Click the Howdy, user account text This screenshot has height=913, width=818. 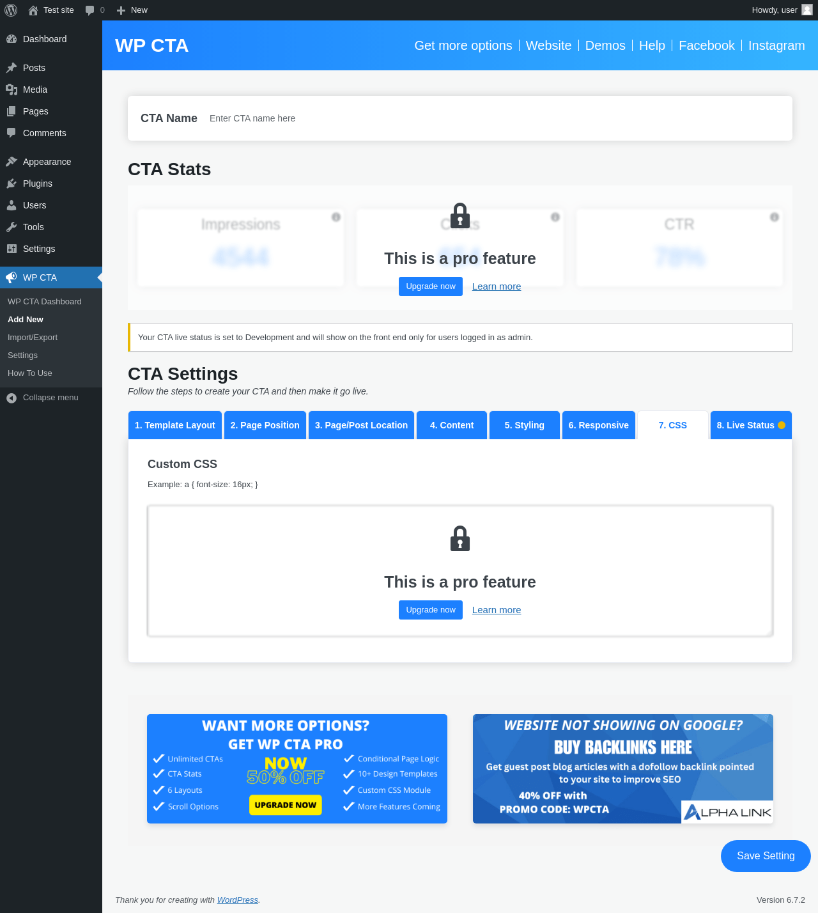click(775, 10)
